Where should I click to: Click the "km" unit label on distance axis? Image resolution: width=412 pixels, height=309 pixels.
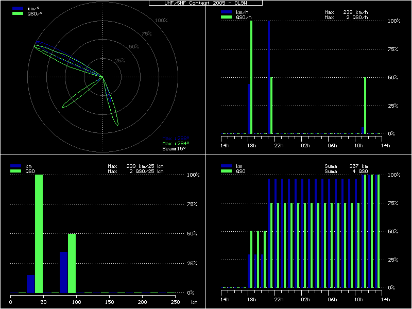[x=194, y=302]
